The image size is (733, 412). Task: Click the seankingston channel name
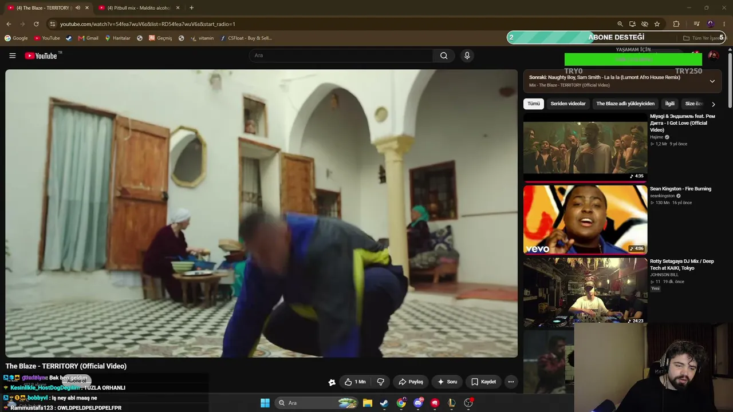click(663, 196)
